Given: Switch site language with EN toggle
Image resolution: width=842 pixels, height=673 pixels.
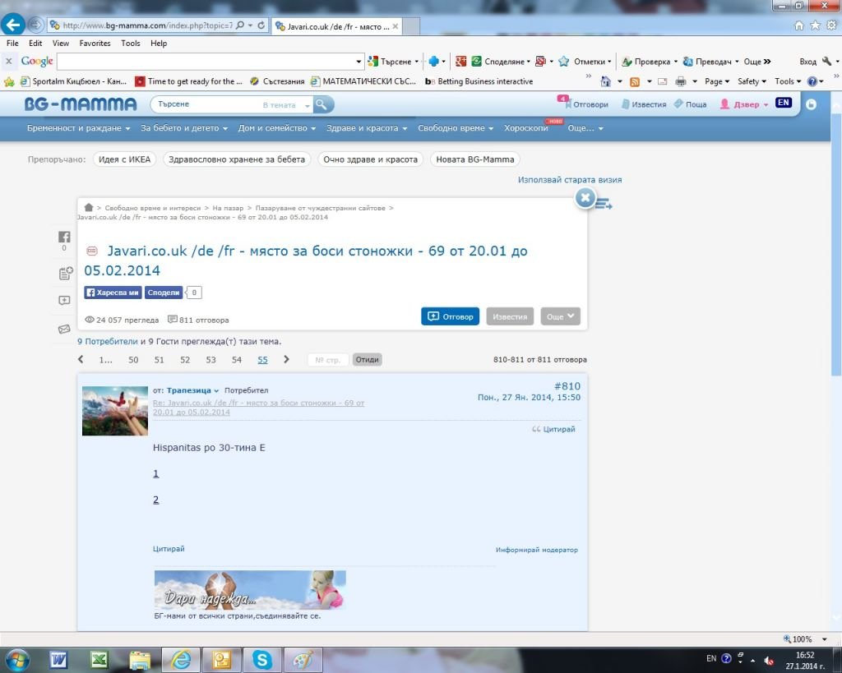Looking at the screenshot, I should [x=784, y=104].
